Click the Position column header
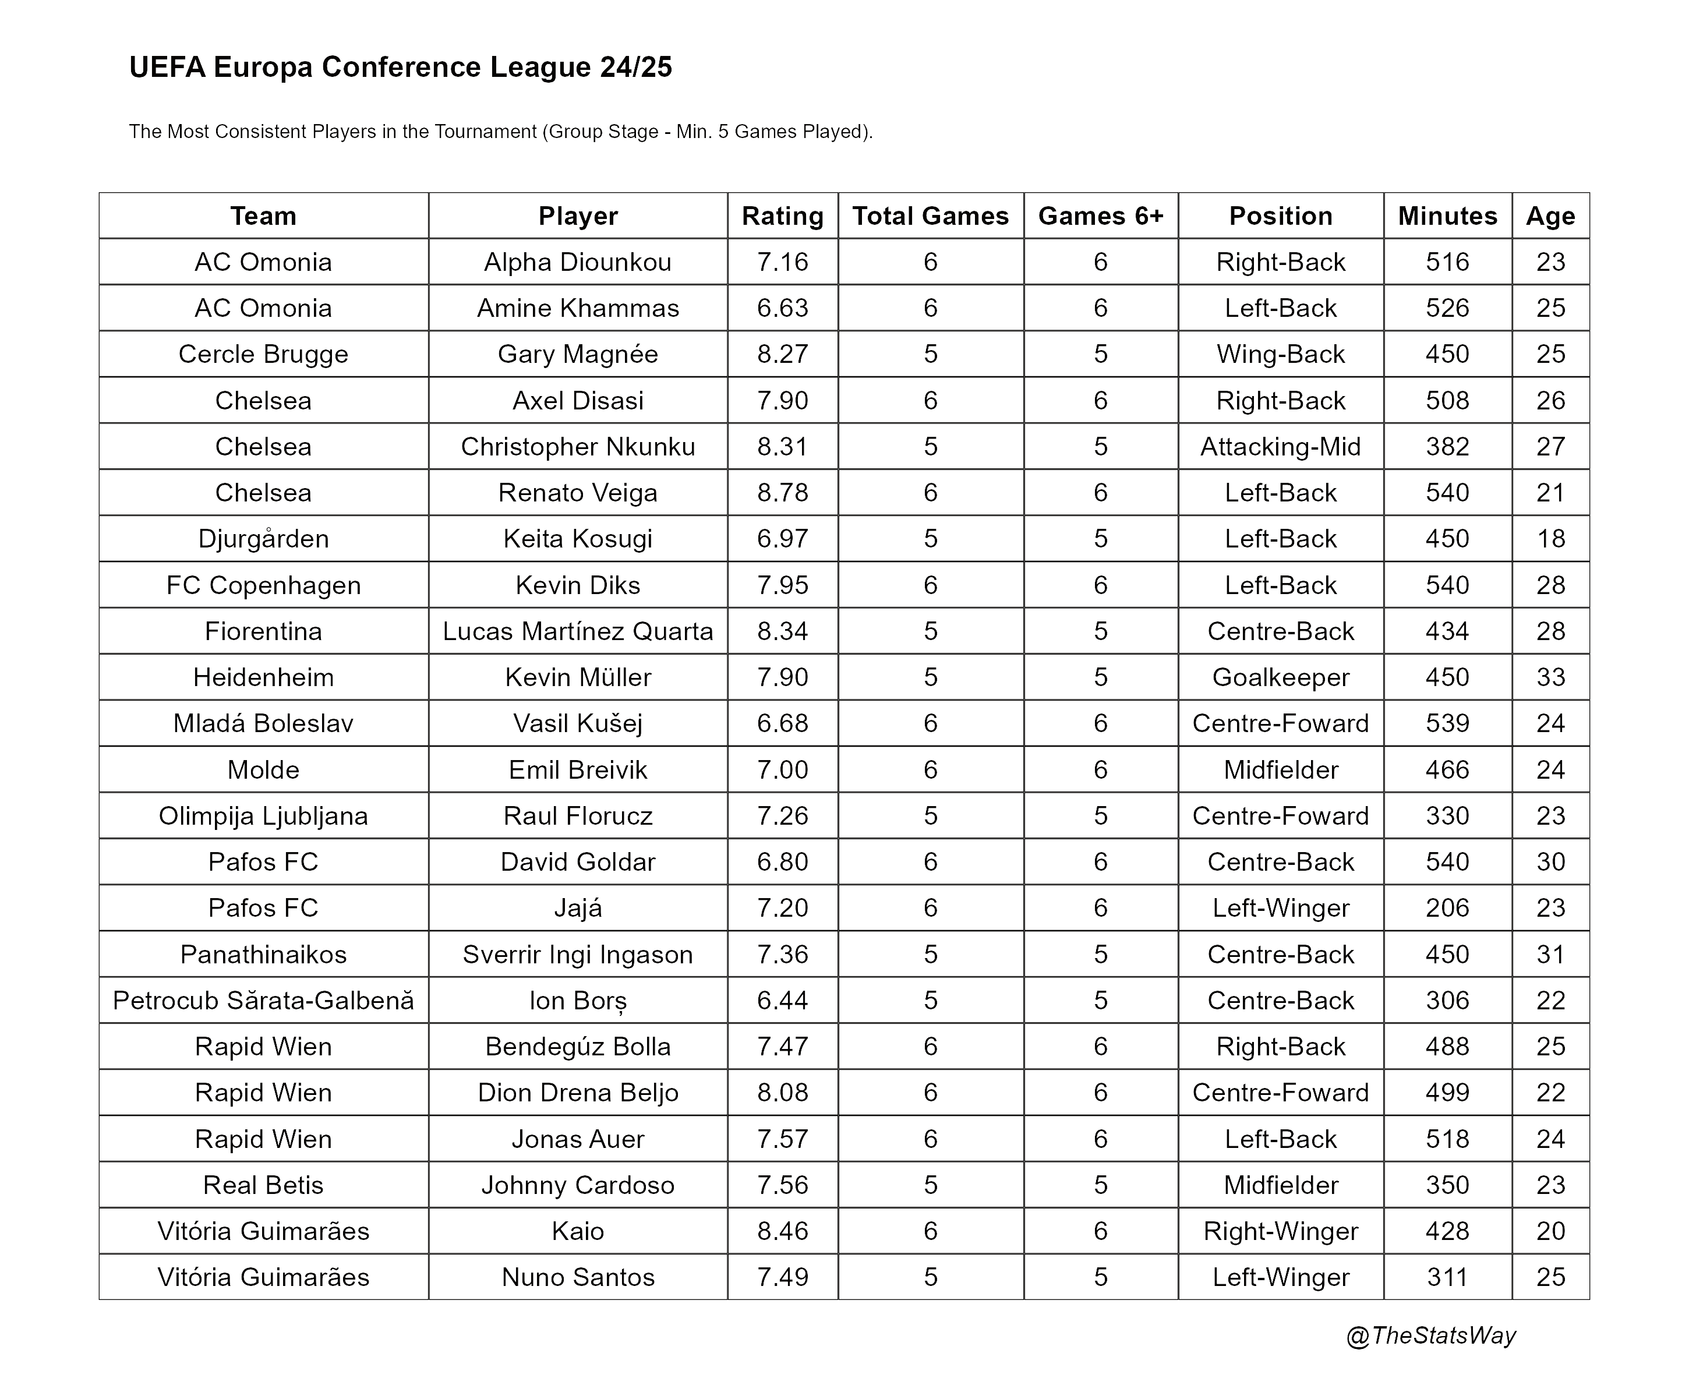1689x1385 pixels. (x=1281, y=216)
